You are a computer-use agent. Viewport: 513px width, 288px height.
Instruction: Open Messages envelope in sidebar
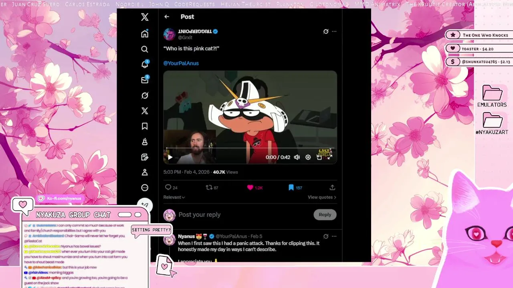145,80
